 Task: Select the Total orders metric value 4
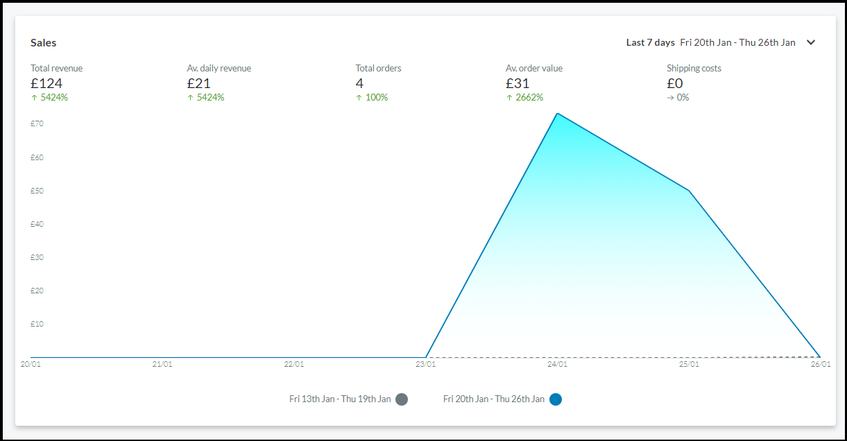[x=359, y=83]
